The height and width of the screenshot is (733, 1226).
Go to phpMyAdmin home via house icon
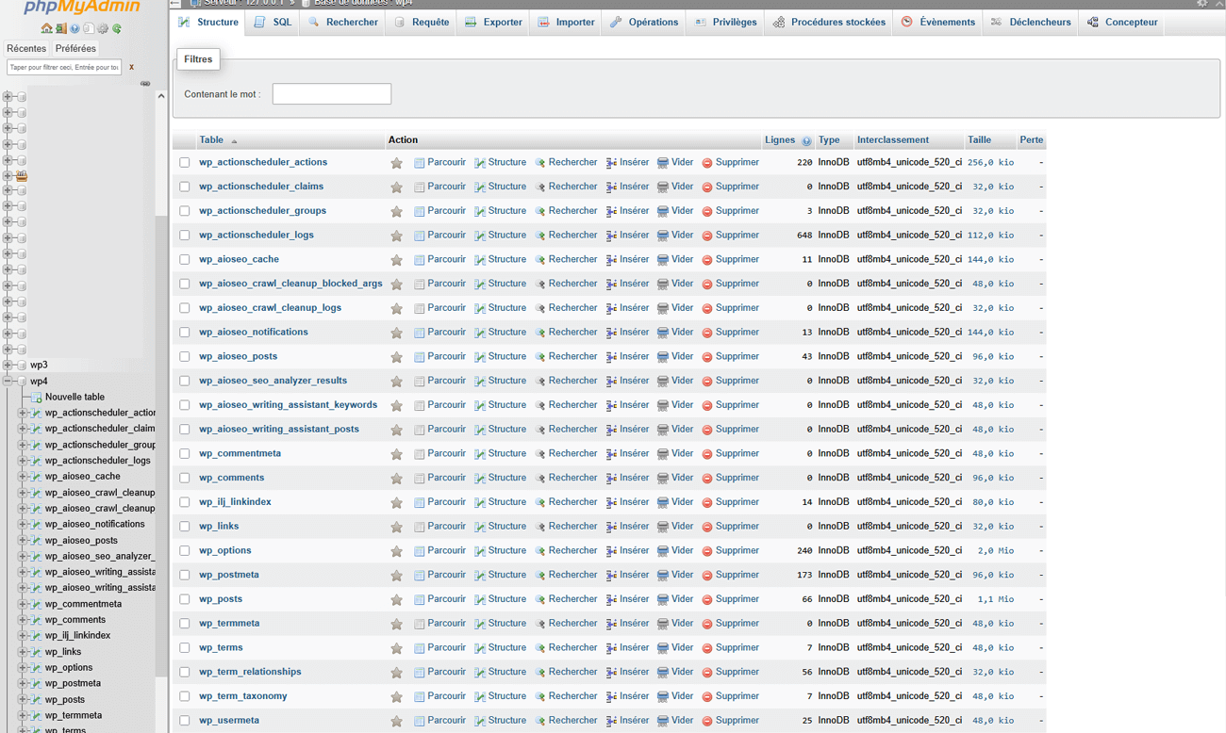coord(46,29)
